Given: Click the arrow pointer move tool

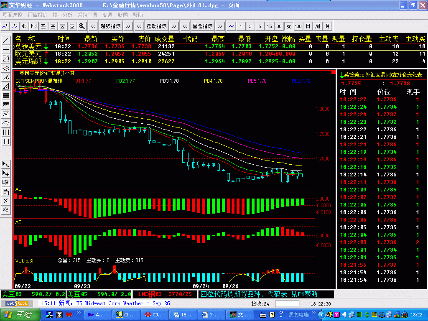Looking at the screenshot, I should point(6,173).
